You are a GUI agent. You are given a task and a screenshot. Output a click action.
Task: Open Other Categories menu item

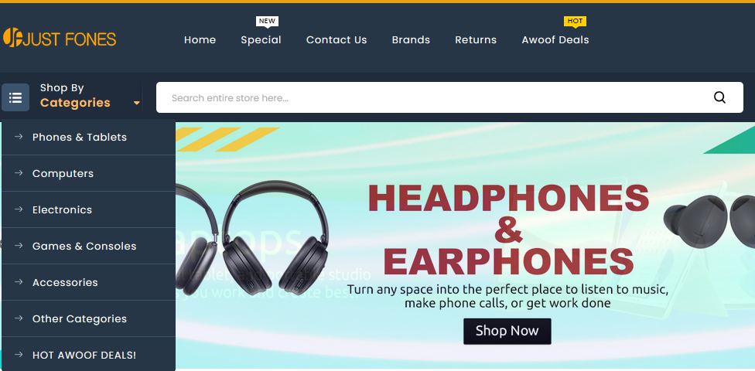pyautogui.click(x=80, y=318)
